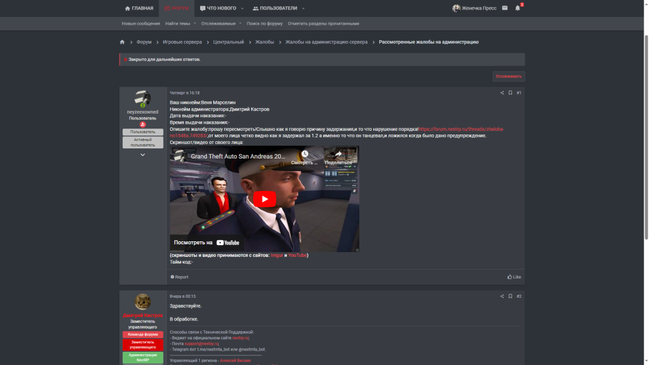Like post #1
649x365 pixels.
(x=514, y=277)
